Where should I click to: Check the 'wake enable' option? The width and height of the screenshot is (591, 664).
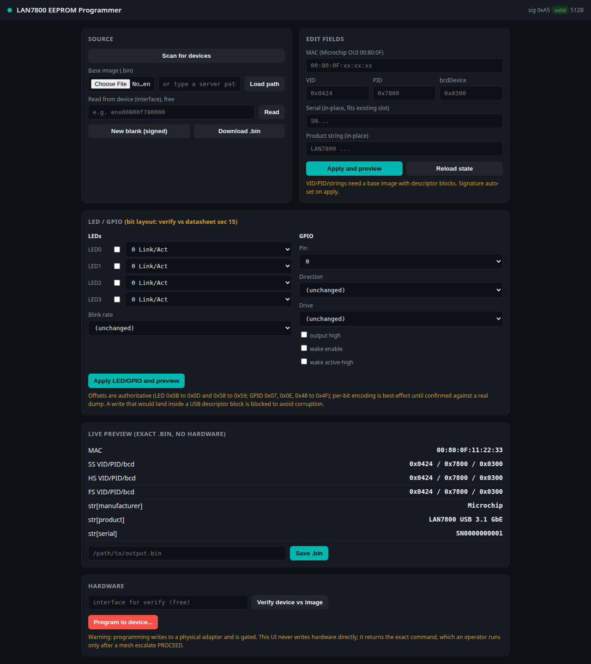[x=304, y=348]
